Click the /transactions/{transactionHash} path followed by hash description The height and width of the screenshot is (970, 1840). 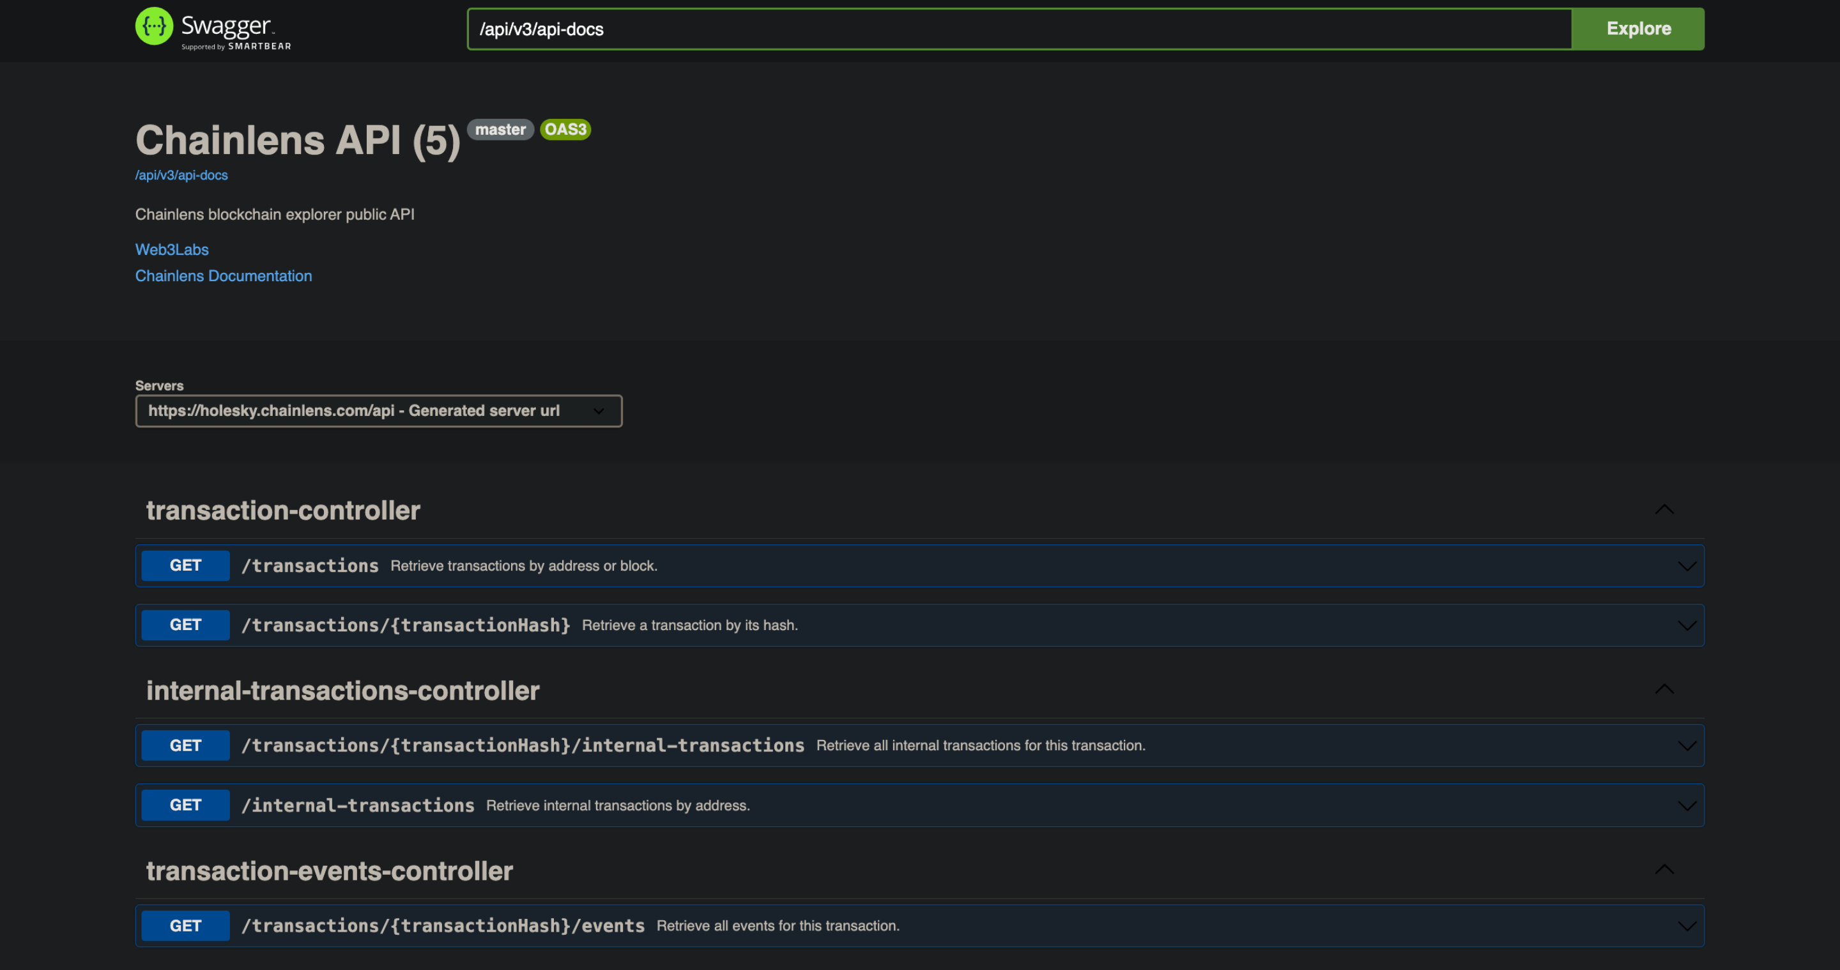[406, 625]
